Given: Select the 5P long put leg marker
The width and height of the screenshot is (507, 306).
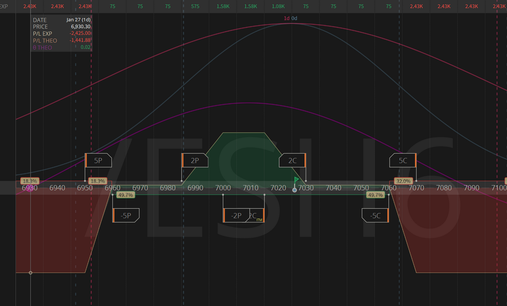Looking at the screenshot, I should tap(99, 161).
